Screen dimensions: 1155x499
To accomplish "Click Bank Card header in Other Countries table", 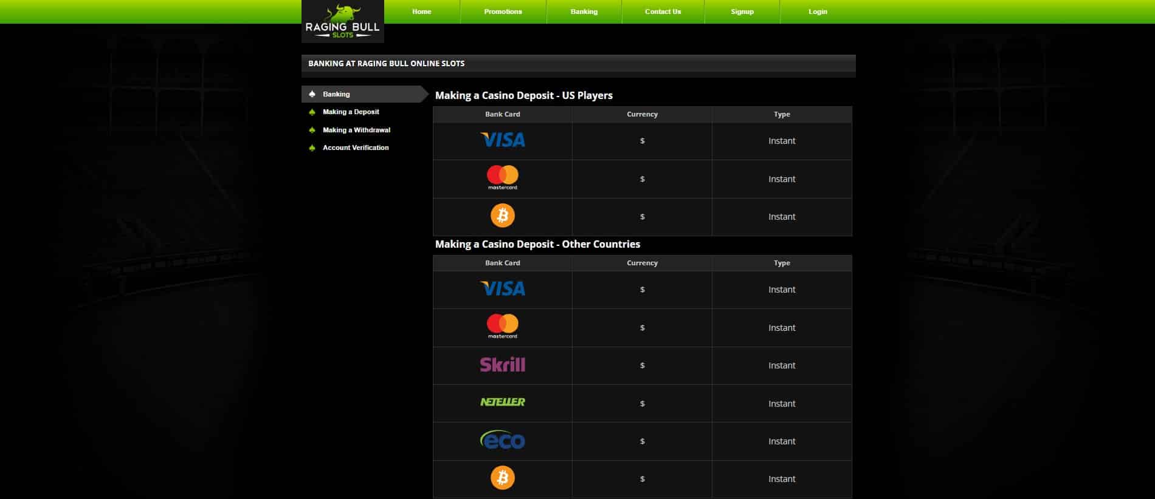I will (x=503, y=263).
